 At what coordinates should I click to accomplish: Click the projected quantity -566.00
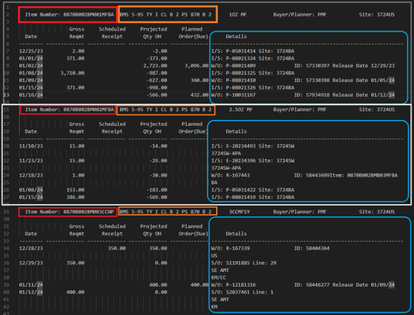pos(156,95)
